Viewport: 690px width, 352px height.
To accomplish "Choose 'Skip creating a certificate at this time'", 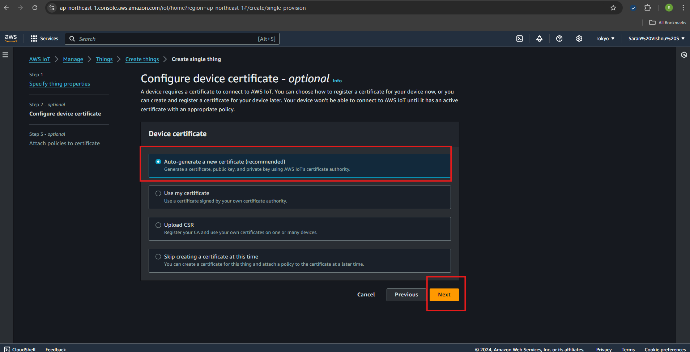I will pos(158,257).
